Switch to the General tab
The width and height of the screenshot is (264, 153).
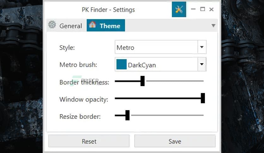70,26
